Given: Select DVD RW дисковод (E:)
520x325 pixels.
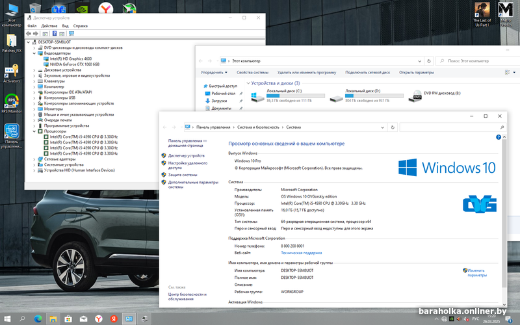Looking at the screenshot, I should point(435,96).
